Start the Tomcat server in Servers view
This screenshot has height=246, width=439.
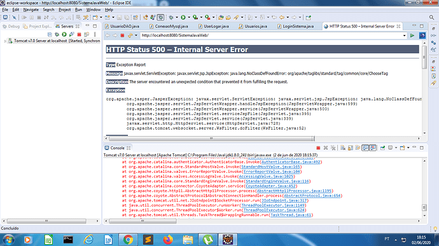[x=64, y=34]
